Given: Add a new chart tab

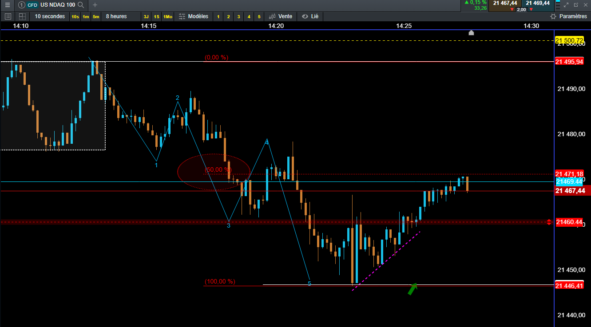Looking at the screenshot, I should coord(95,5).
